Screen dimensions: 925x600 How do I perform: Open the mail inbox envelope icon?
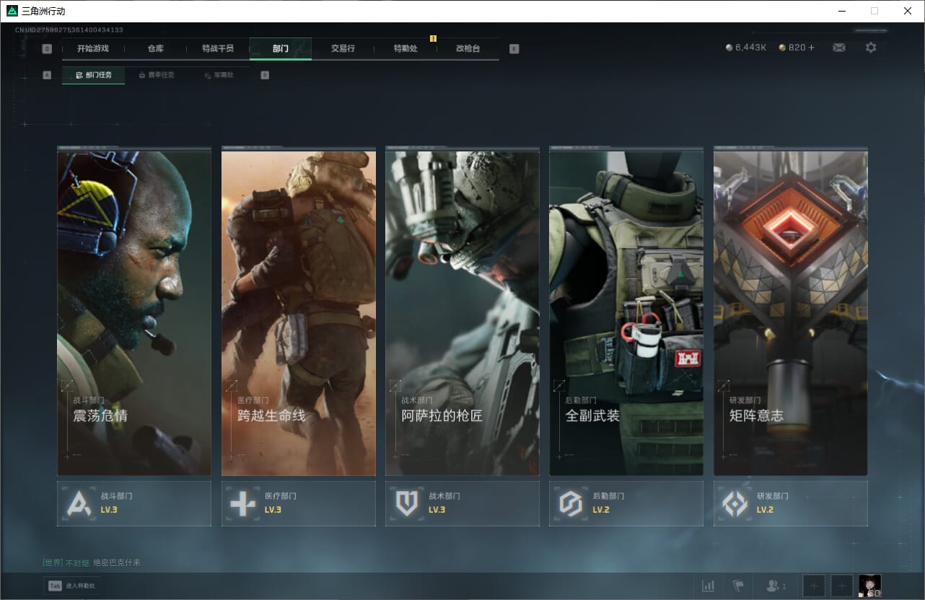[x=838, y=48]
